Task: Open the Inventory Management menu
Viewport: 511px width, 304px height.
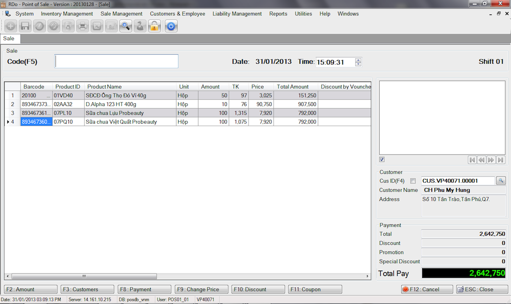Action: click(x=67, y=14)
